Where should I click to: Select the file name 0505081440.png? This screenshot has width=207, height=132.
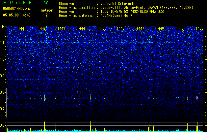tap(17, 9)
